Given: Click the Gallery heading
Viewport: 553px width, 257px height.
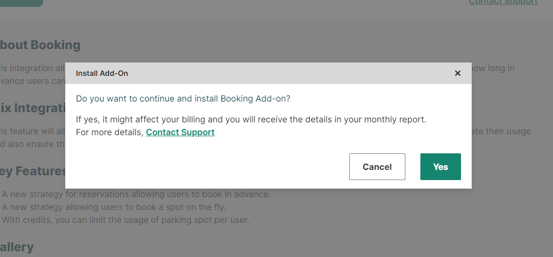Looking at the screenshot, I should (17, 247).
